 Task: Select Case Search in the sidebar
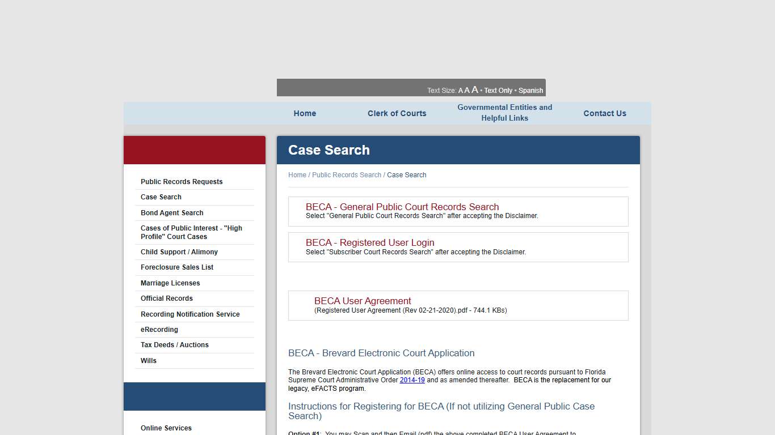pos(161,197)
